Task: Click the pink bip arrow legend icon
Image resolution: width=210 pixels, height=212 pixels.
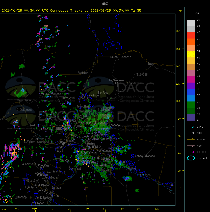Action: coord(191,146)
